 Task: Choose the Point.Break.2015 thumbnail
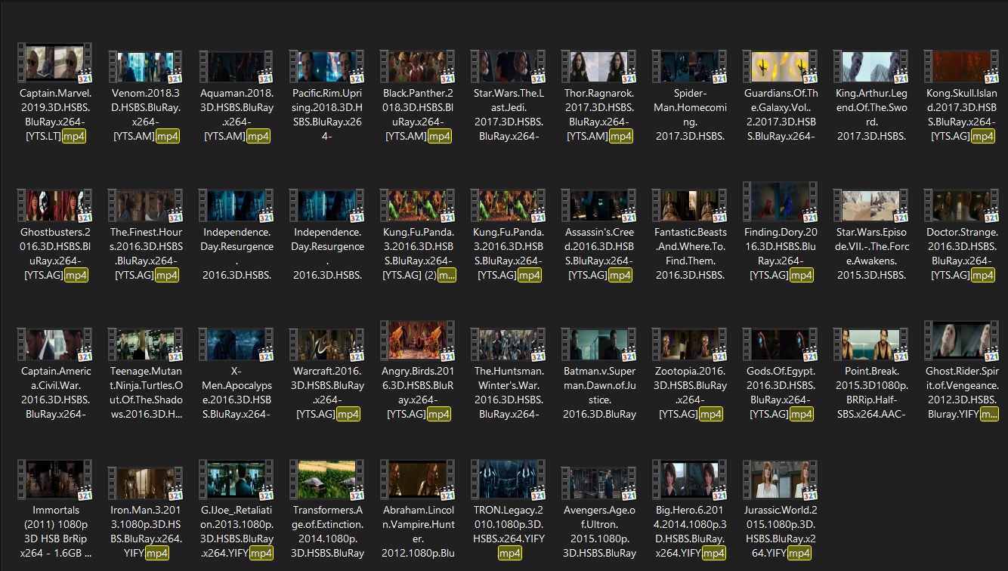[x=870, y=344]
